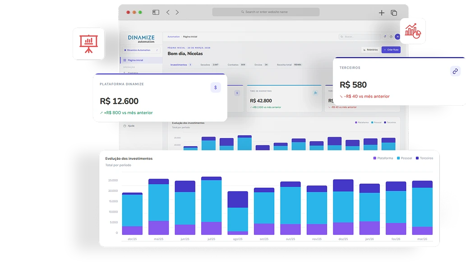Click the Dinamize automation logo

[x=141, y=39]
